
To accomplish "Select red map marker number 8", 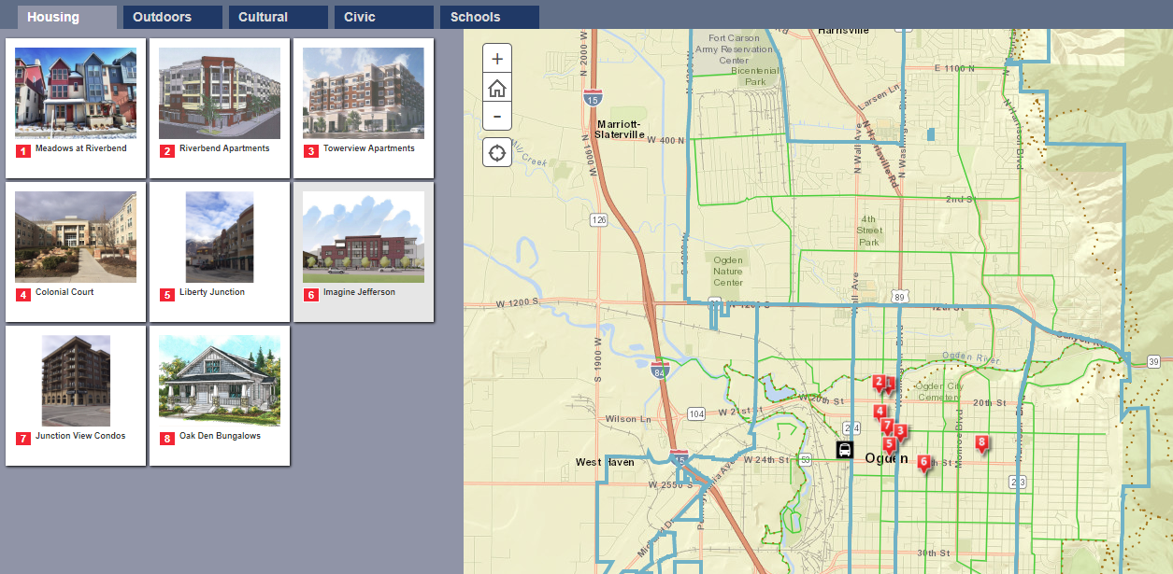I will pos(981,442).
